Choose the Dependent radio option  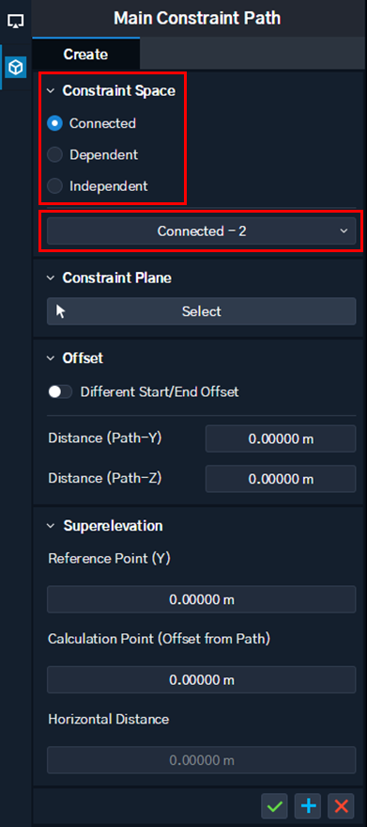pyautogui.click(x=54, y=155)
